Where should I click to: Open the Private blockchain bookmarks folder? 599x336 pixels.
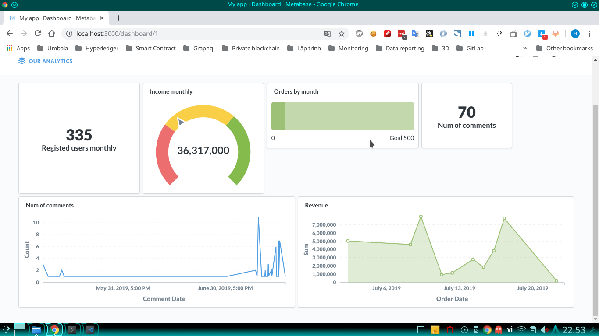click(x=250, y=48)
